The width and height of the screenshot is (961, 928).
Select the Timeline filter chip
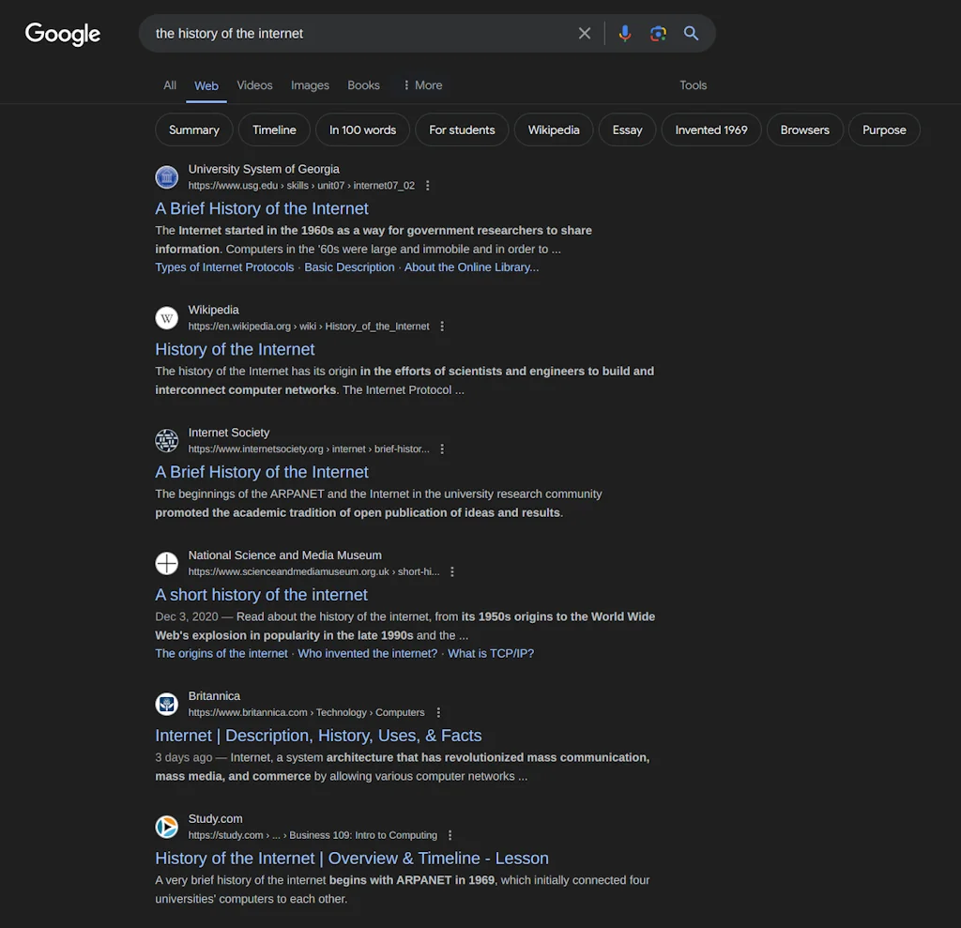click(274, 129)
